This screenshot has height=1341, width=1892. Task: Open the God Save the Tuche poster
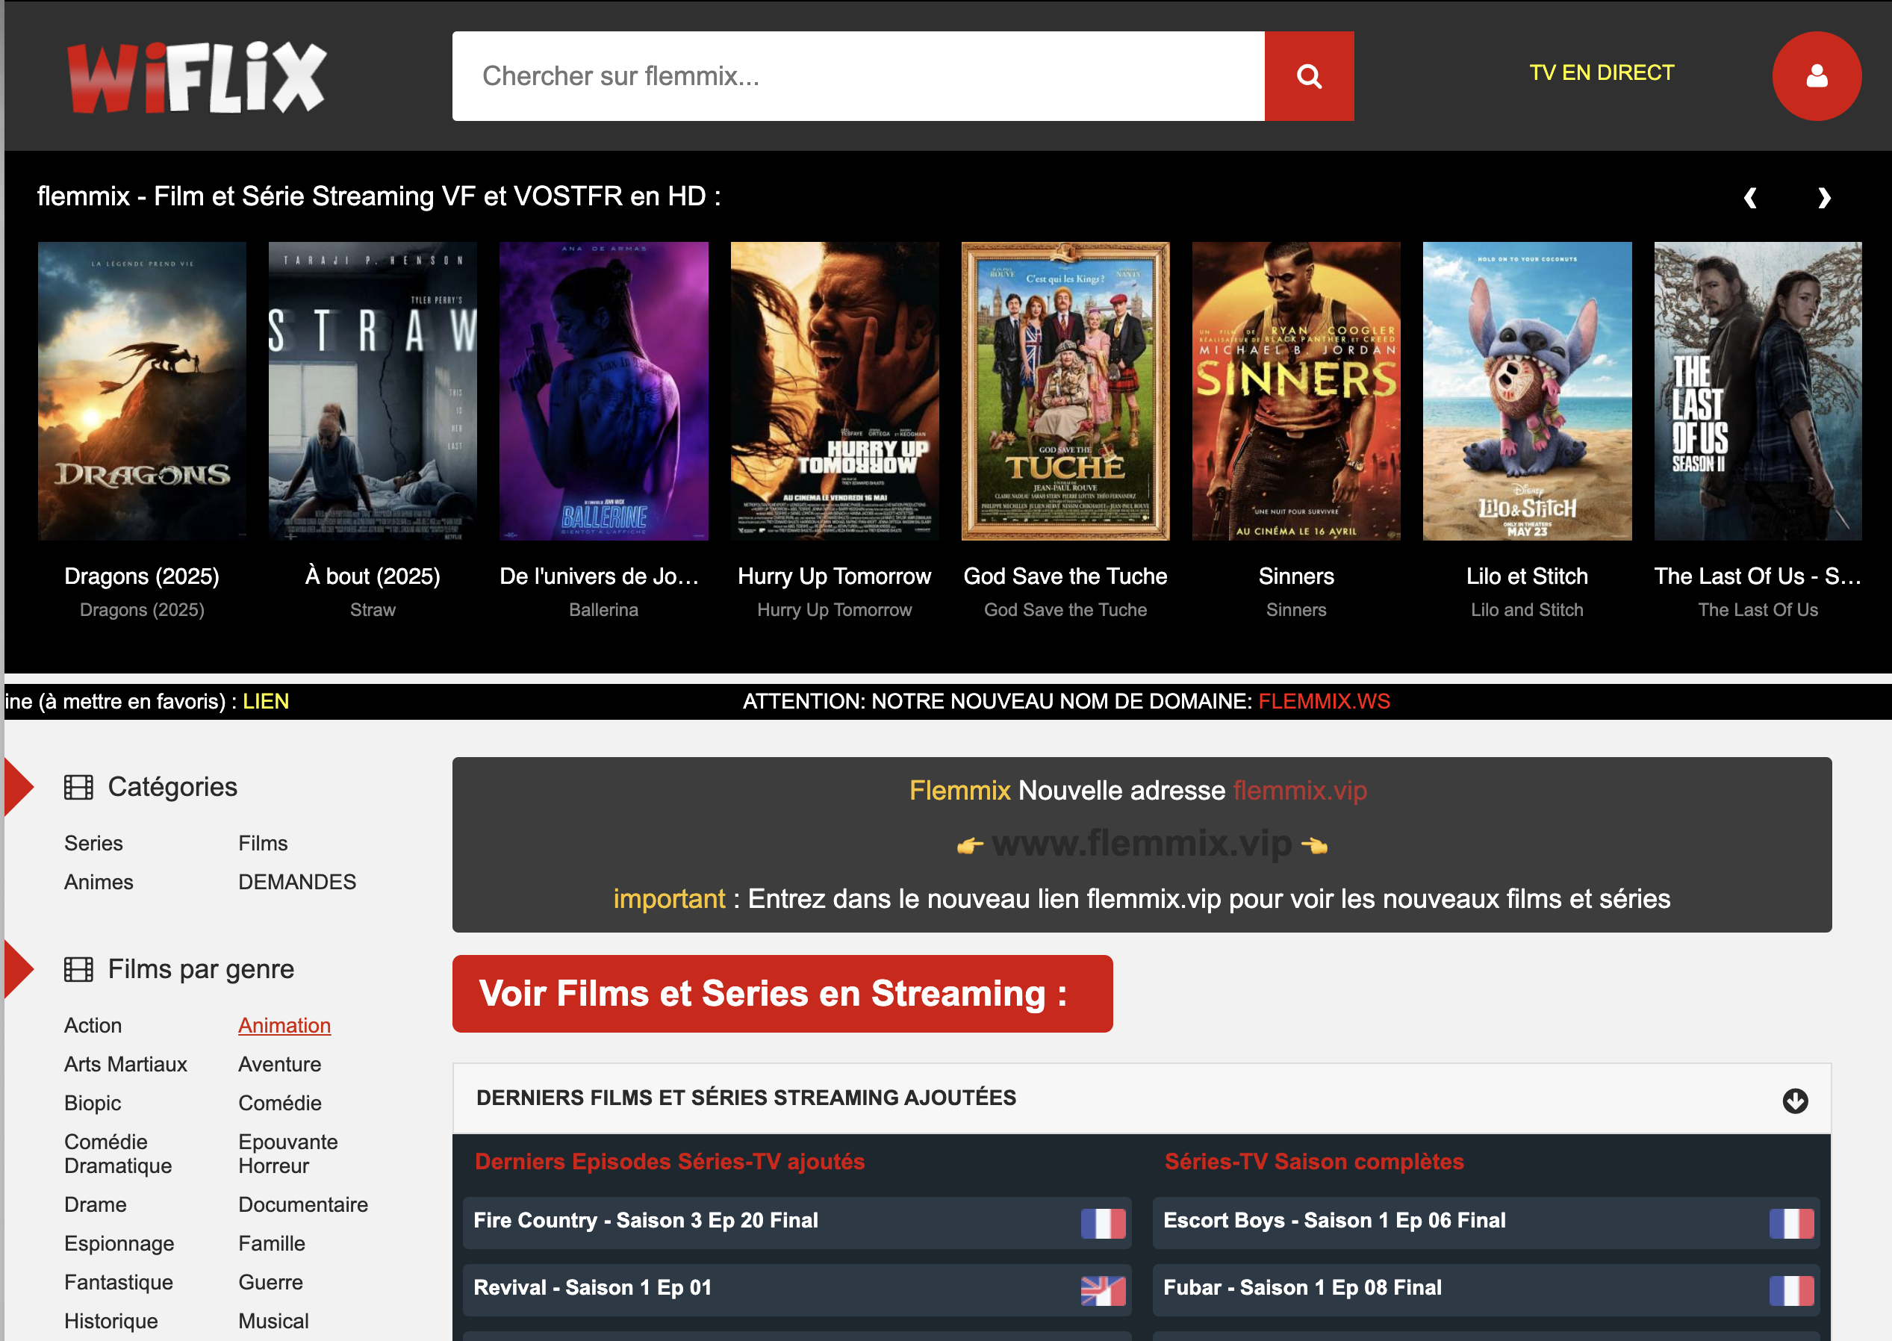point(1065,391)
